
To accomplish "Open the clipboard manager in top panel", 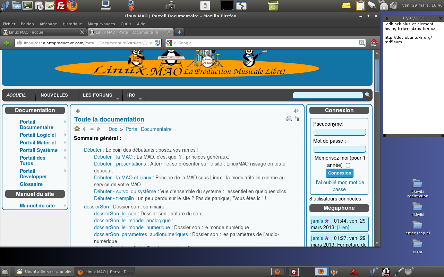I will click(x=361, y=6).
